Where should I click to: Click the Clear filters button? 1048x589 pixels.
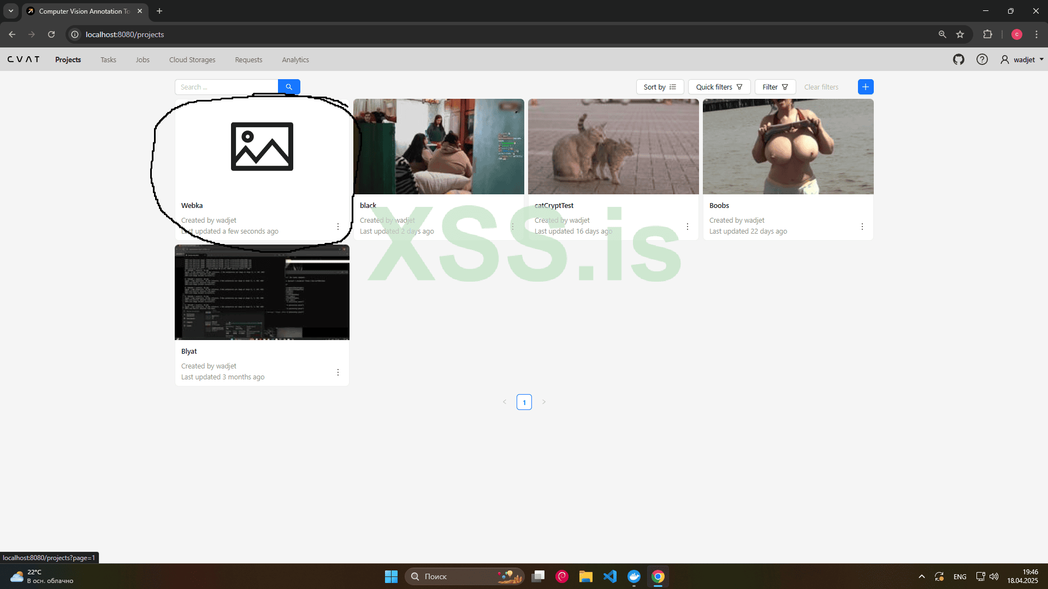tap(821, 87)
